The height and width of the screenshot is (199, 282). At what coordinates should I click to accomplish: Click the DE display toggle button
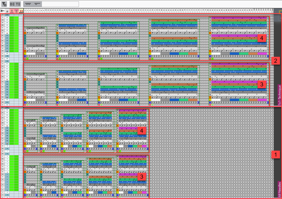coord(12,4)
